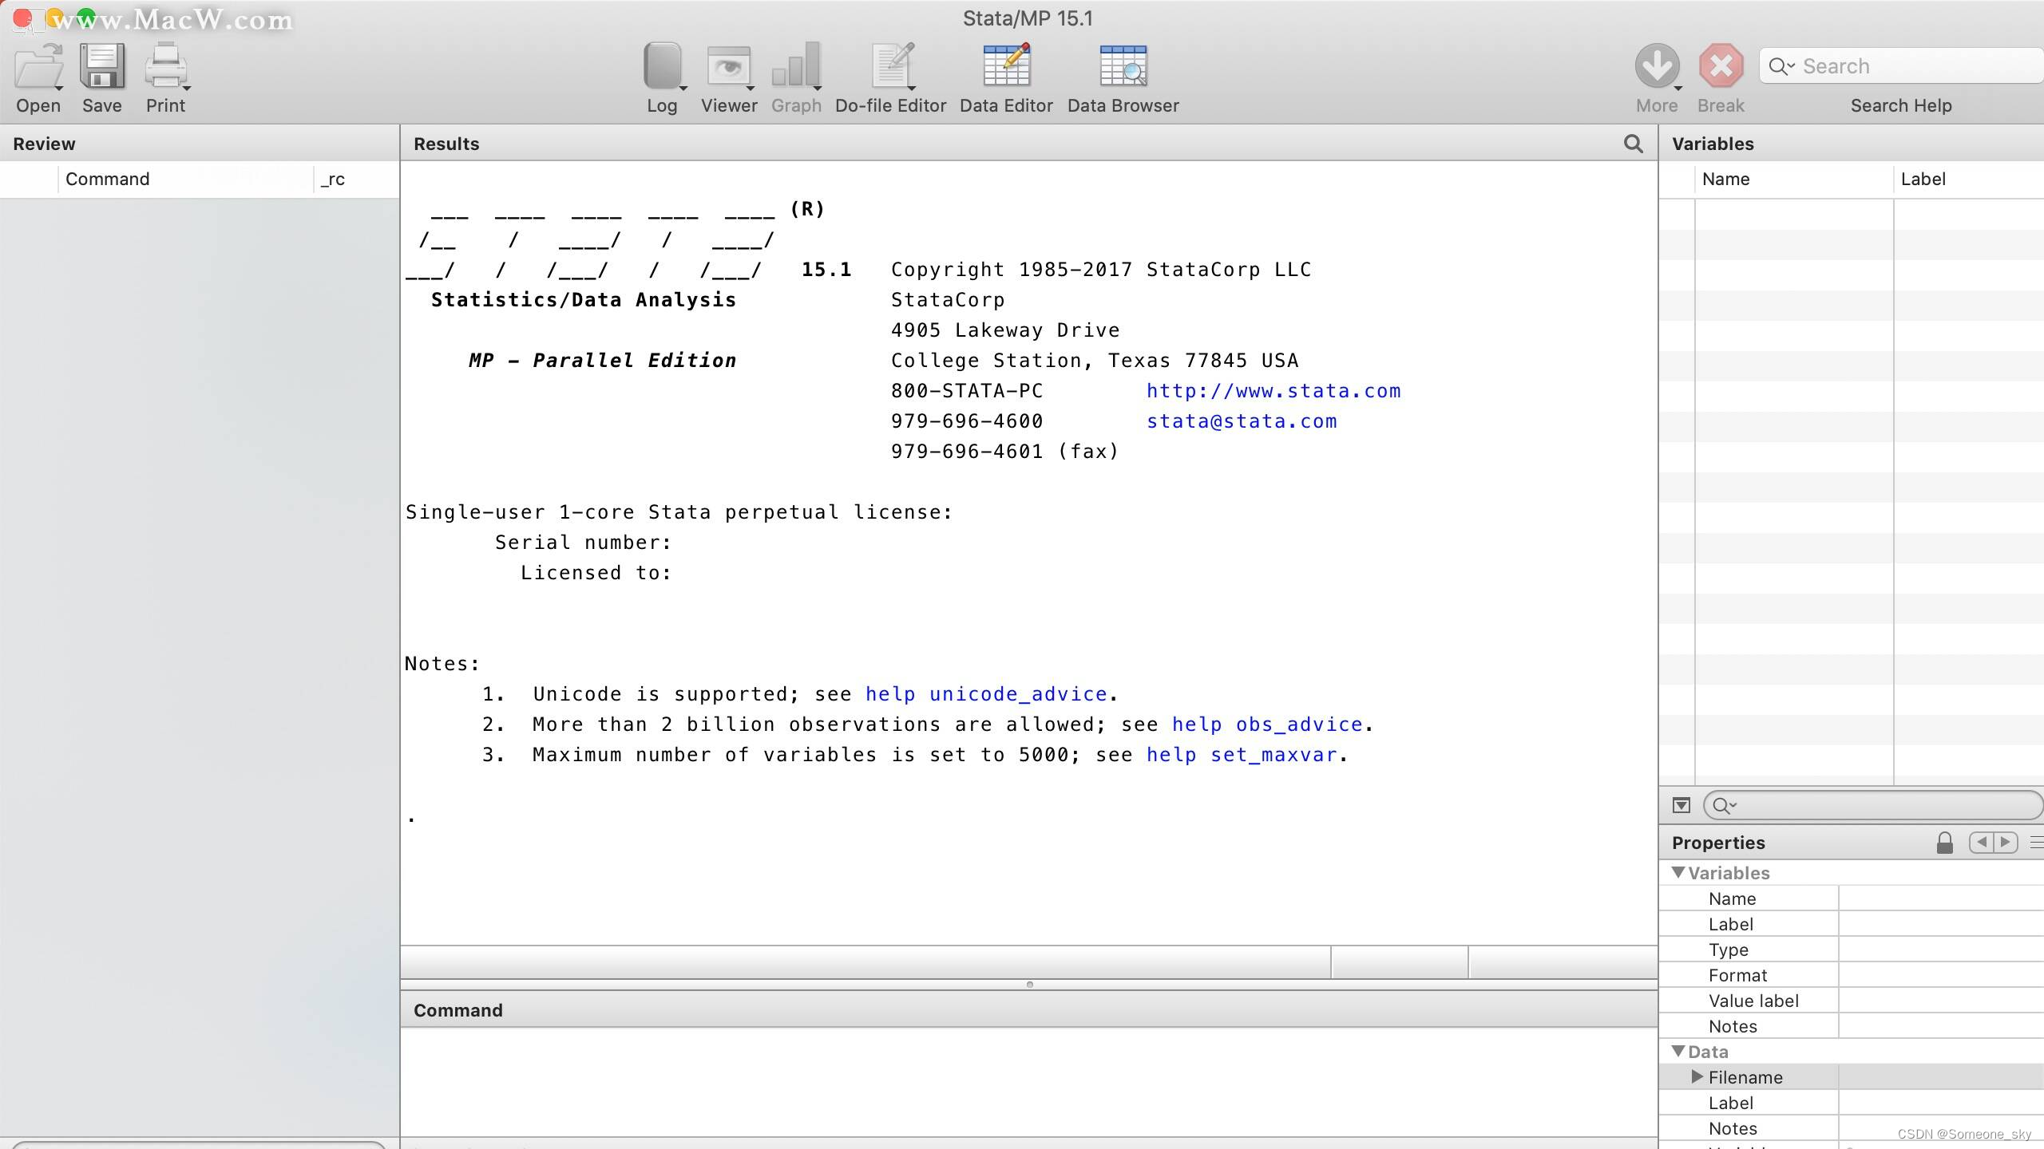Click the More arrow icon

pyautogui.click(x=1656, y=65)
